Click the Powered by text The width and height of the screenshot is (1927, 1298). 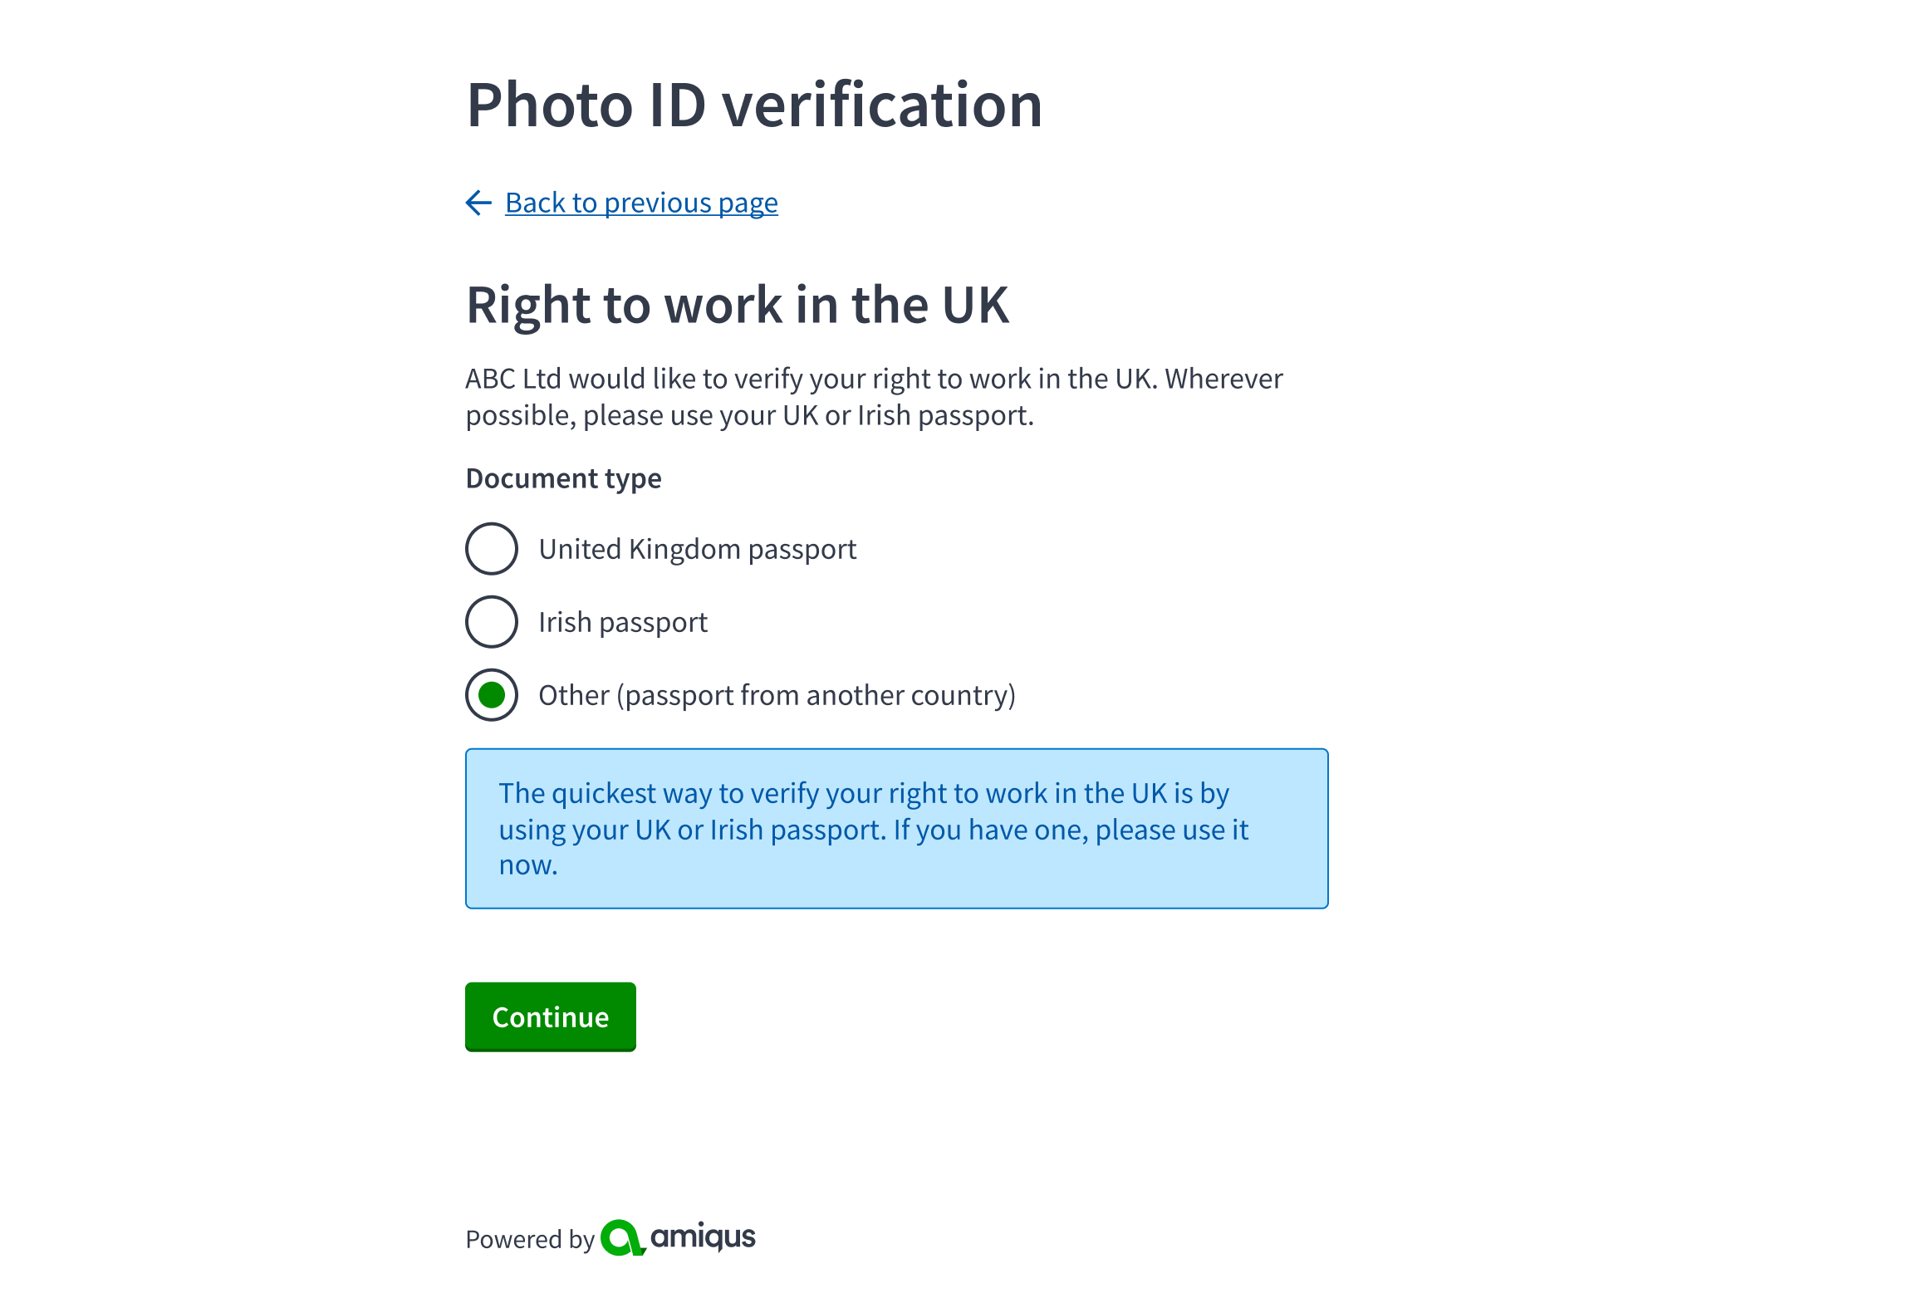click(529, 1240)
